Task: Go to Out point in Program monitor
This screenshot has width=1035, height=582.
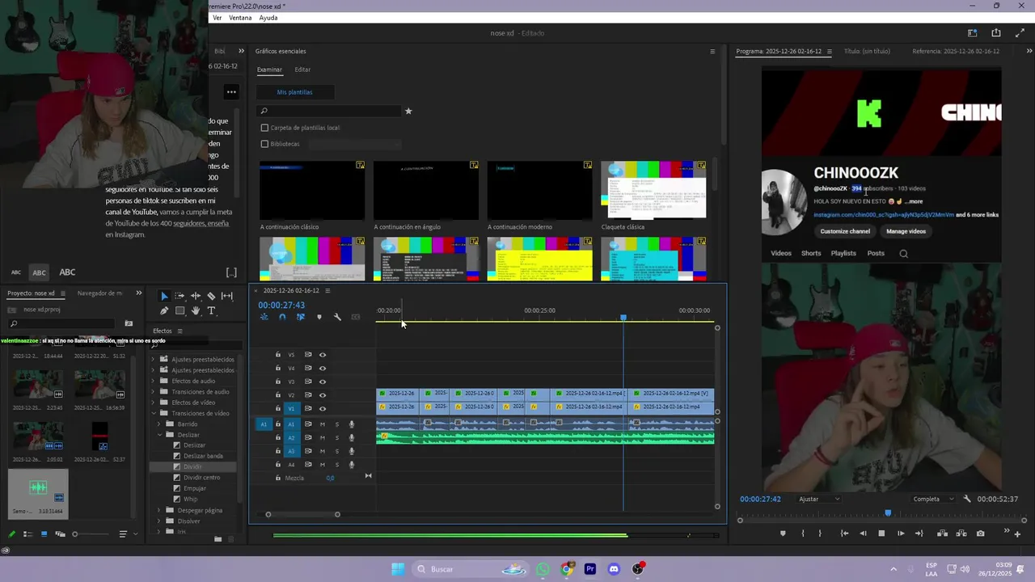Action: click(919, 533)
